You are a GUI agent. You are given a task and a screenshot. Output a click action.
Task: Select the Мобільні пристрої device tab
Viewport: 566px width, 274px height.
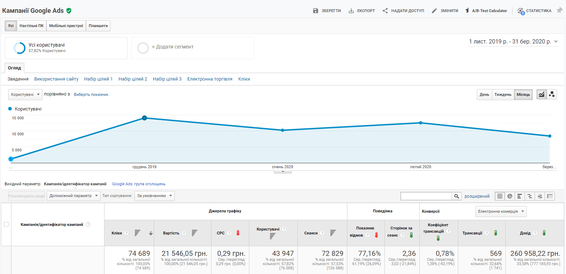click(x=66, y=26)
